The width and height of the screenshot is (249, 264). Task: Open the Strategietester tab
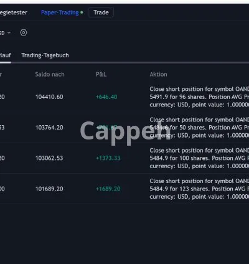coord(14,12)
